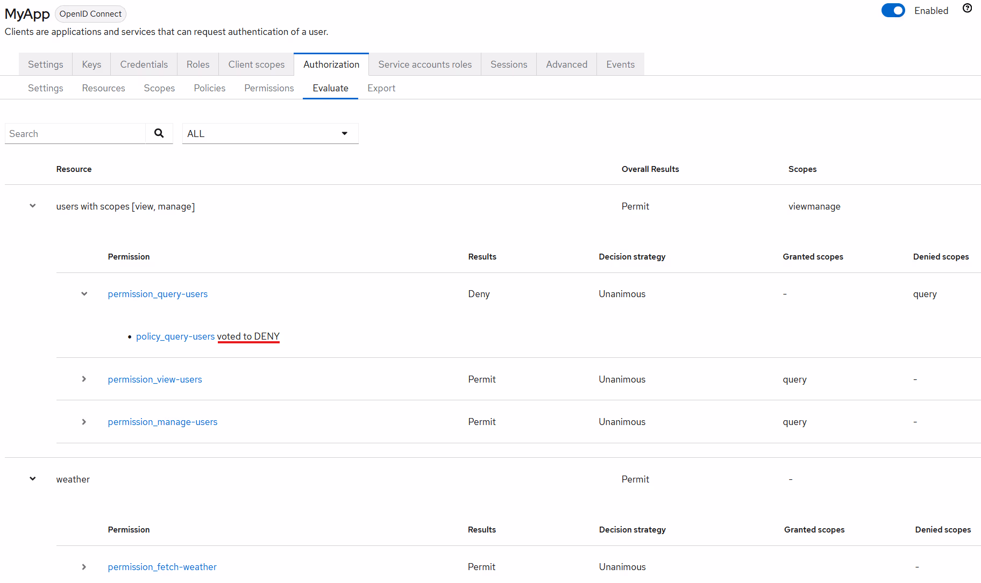Open the permission_query-users link
981x583 pixels.
[x=157, y=294]
